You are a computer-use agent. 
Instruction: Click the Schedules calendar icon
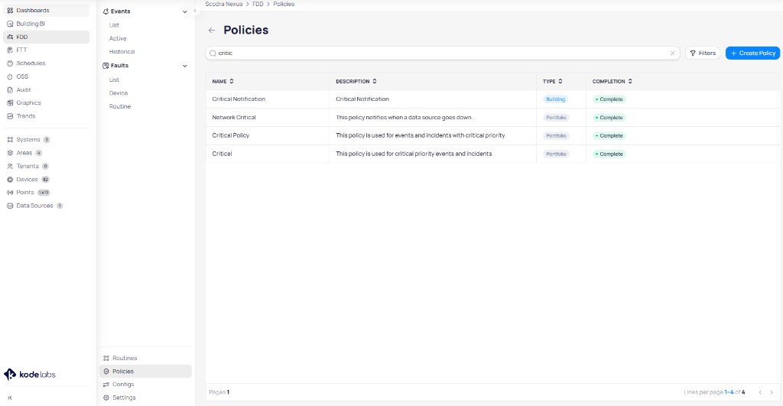(10, 63)
